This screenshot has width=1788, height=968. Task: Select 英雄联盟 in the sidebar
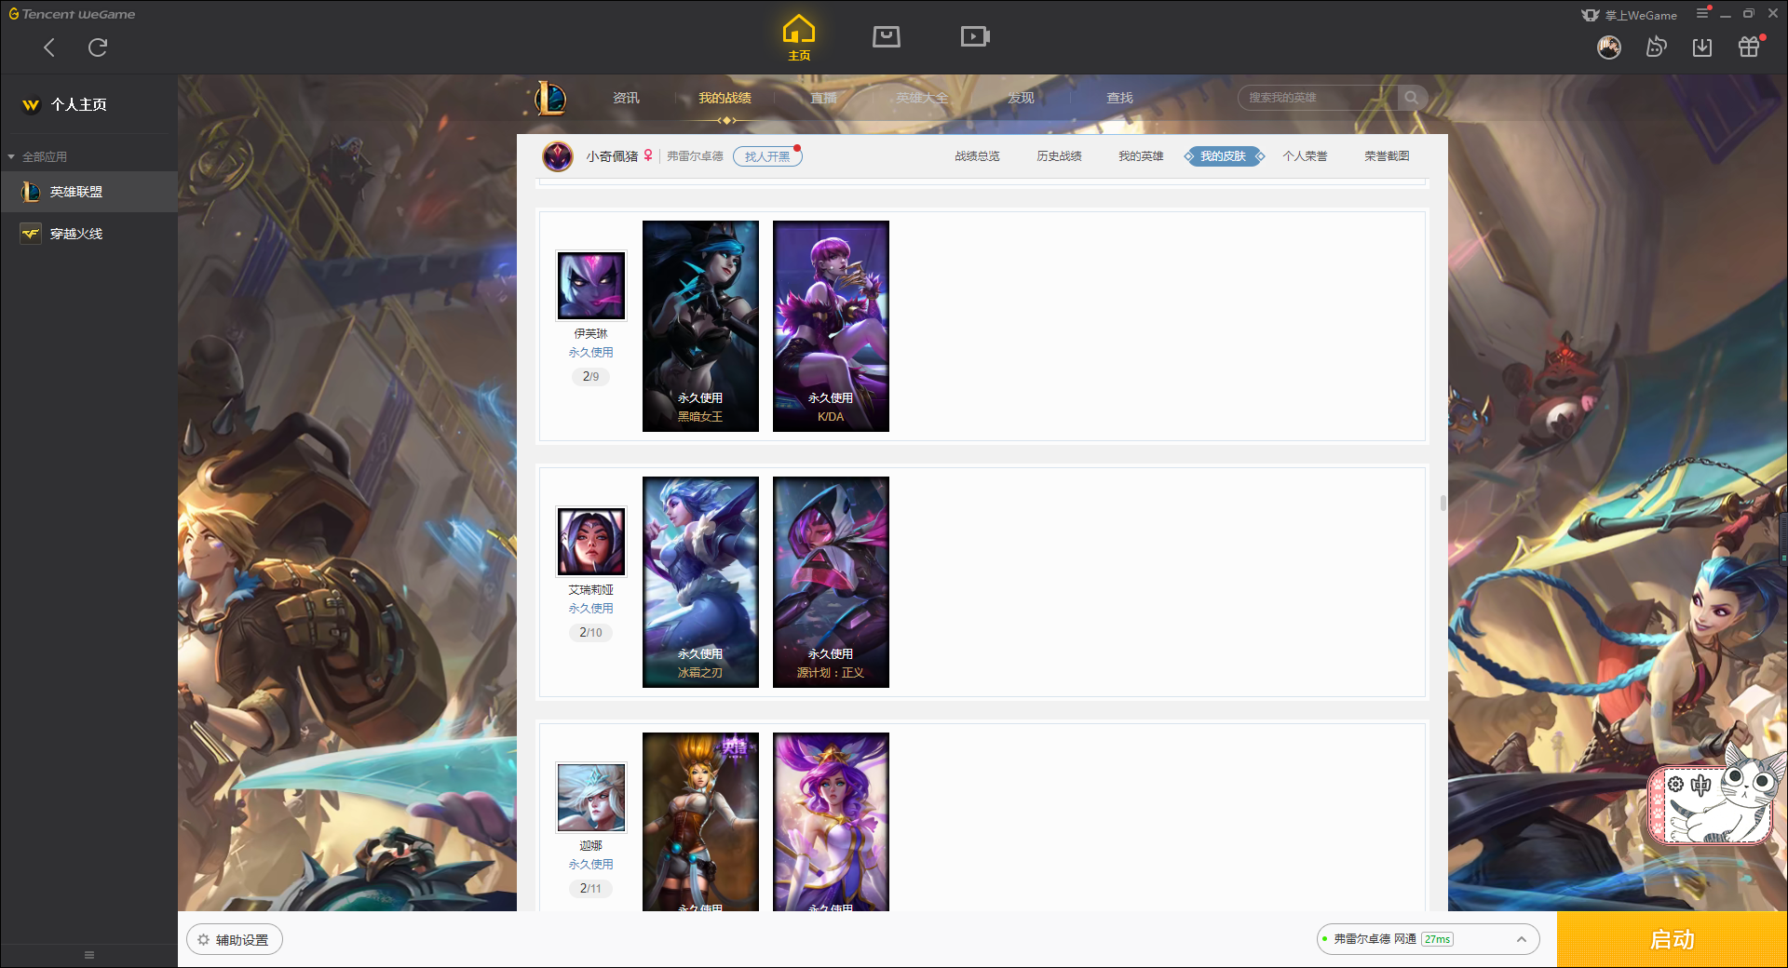88,192
